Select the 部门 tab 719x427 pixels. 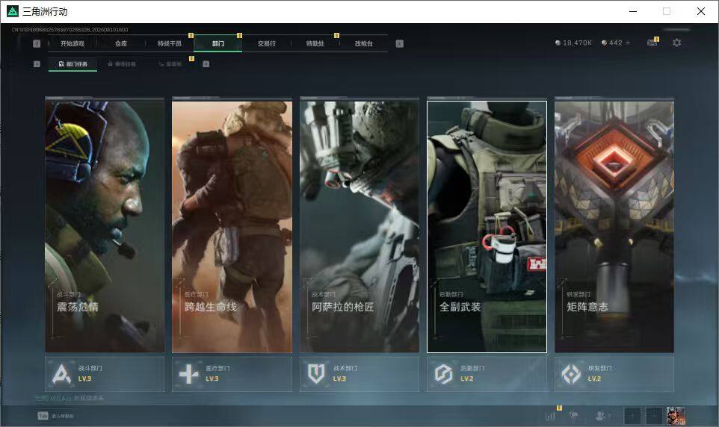217,43
